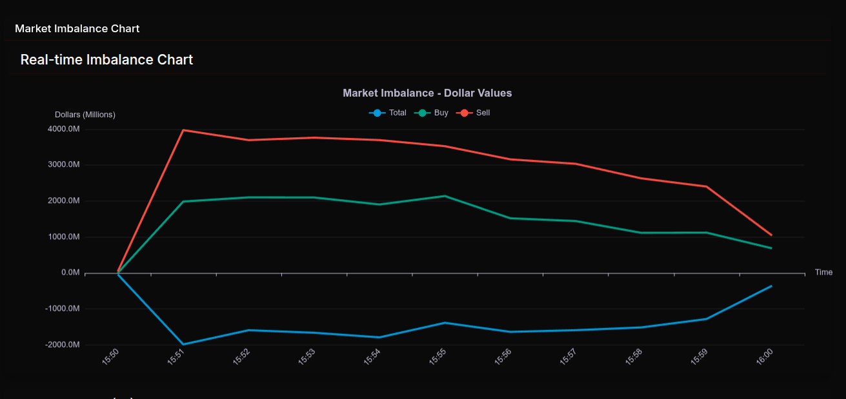Click the Total line low at 15:51

coord(184,344)
